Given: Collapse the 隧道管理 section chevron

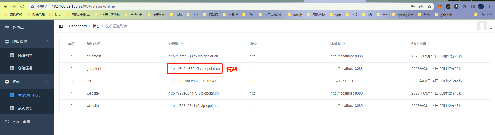Looking at the screenshot, I should coord(47,41).
